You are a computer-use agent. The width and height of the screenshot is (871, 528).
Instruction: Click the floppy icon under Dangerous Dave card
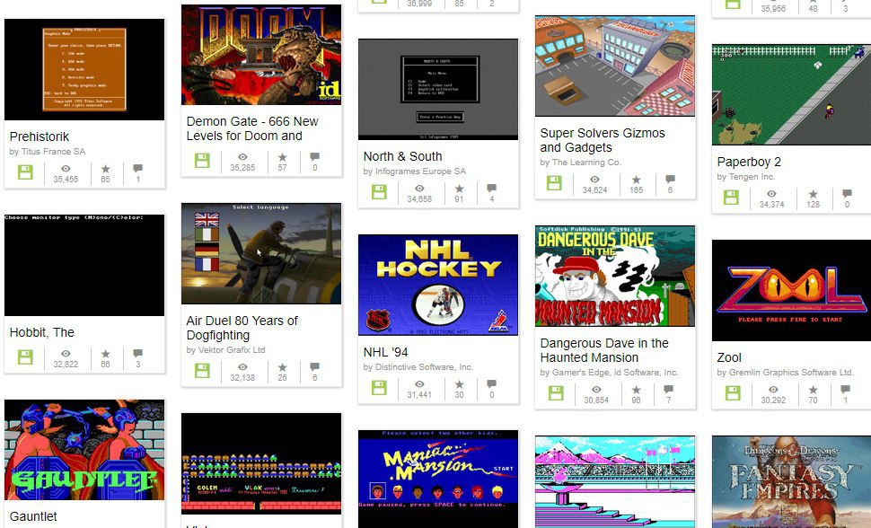(x=556, y=392)
